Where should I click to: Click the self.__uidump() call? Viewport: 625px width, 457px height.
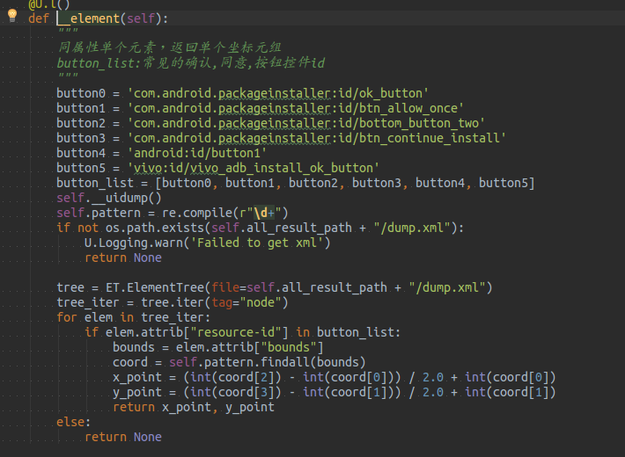click(109, 198)
